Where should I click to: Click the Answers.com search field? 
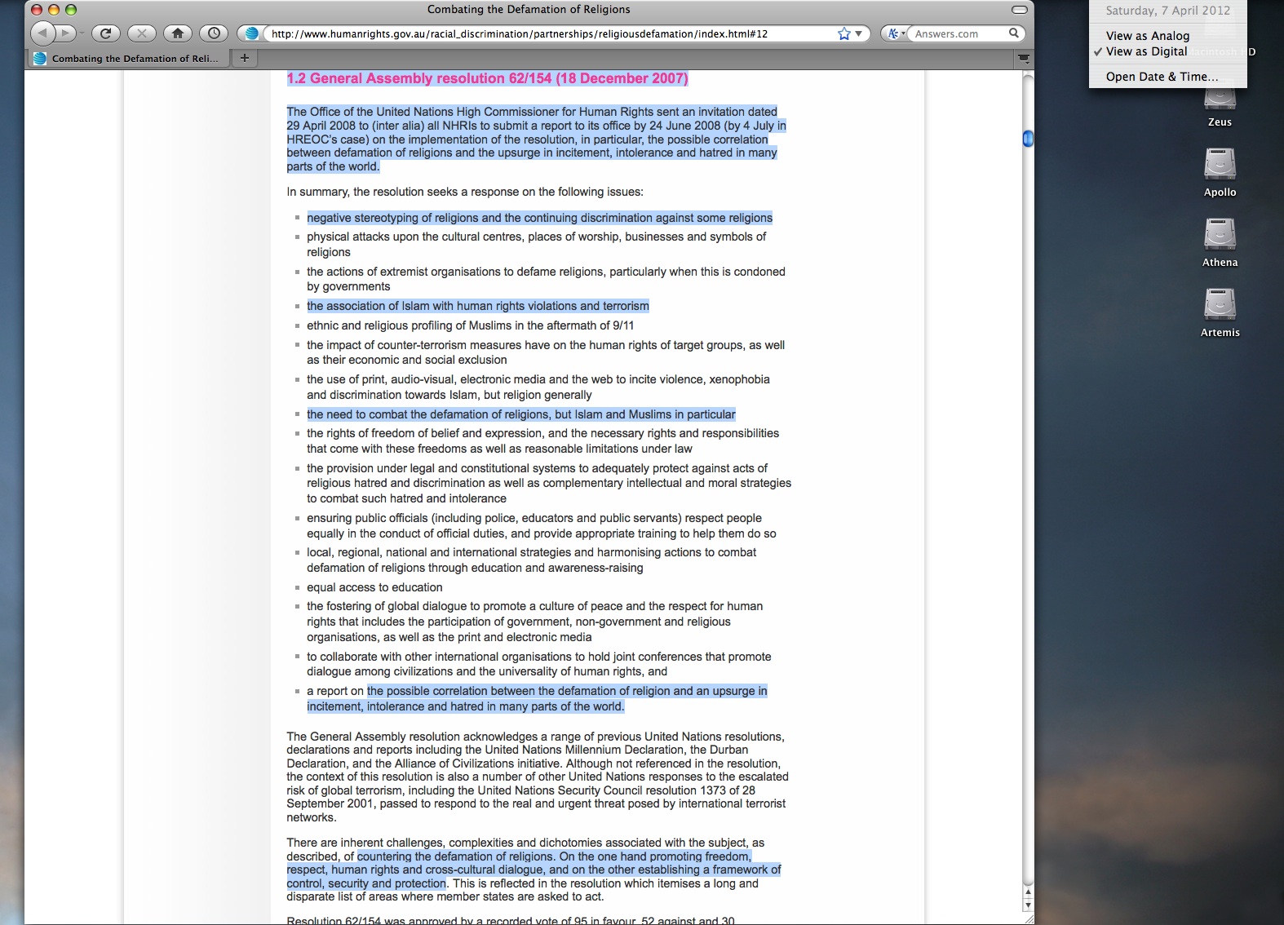pyautogui.click(x=959, y=33)
